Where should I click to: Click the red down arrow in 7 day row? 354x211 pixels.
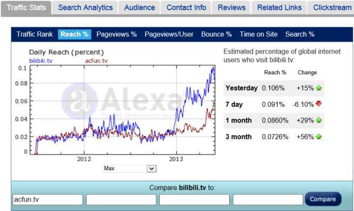click(319, 104)
